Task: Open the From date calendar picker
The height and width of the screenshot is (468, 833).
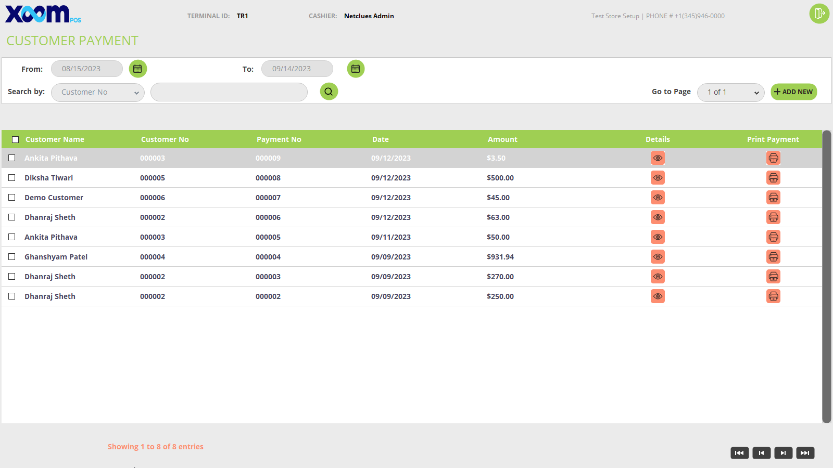Action: point(138,69)
